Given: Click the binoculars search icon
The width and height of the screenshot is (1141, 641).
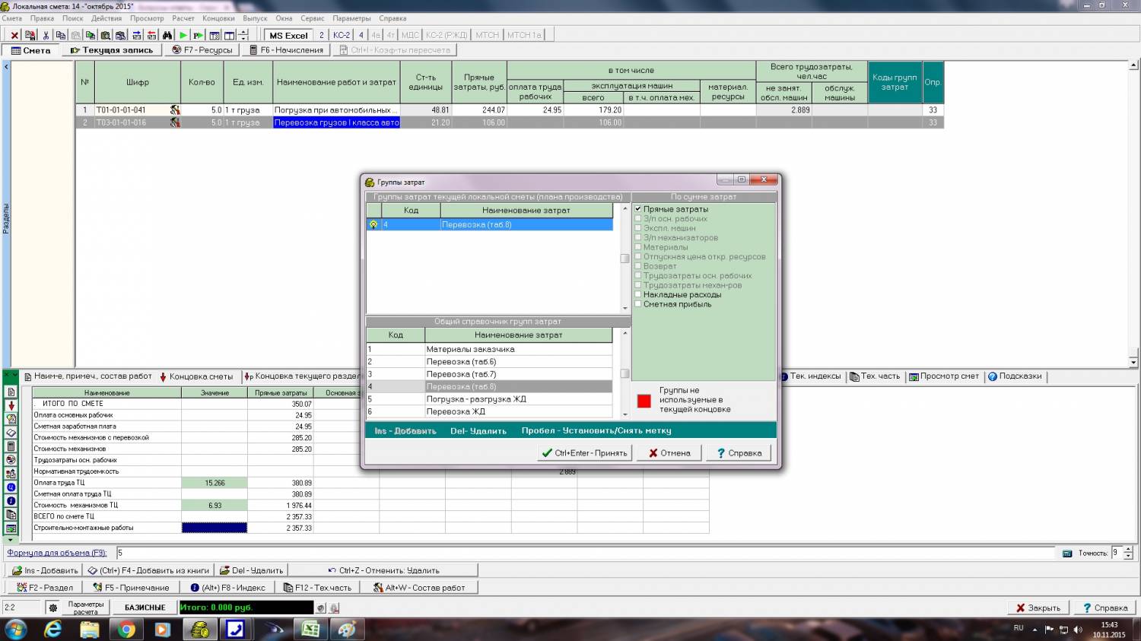Looking at the screenshot, I should (x=167, y=35).
